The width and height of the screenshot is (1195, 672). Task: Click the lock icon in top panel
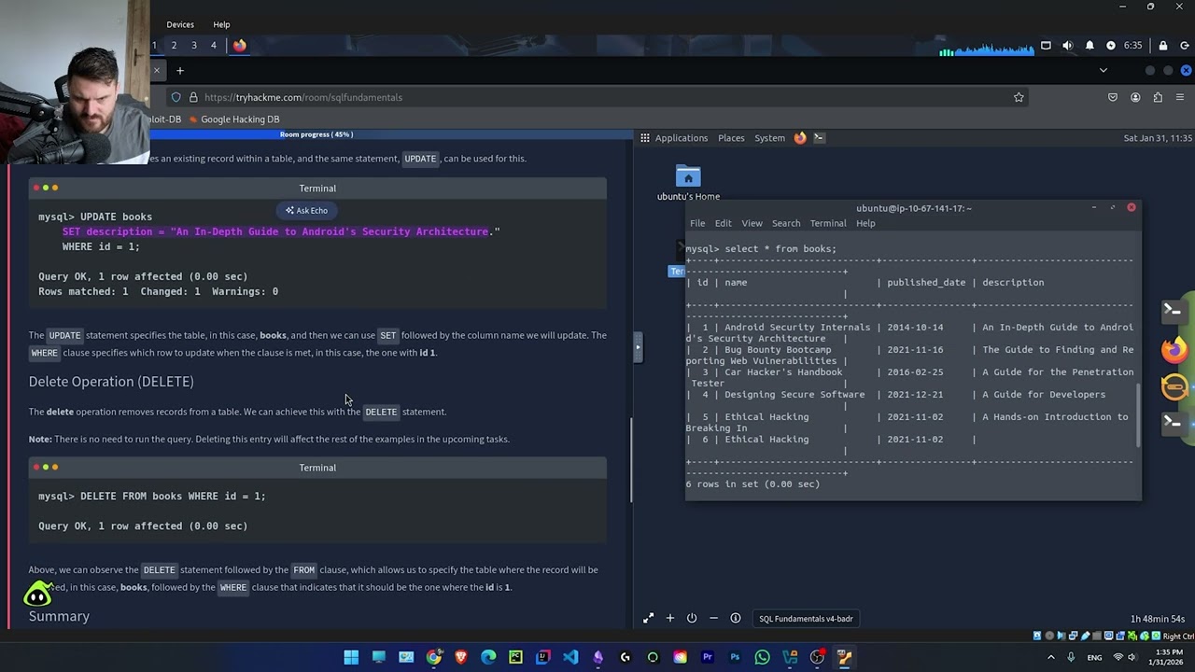[1162, 45]
